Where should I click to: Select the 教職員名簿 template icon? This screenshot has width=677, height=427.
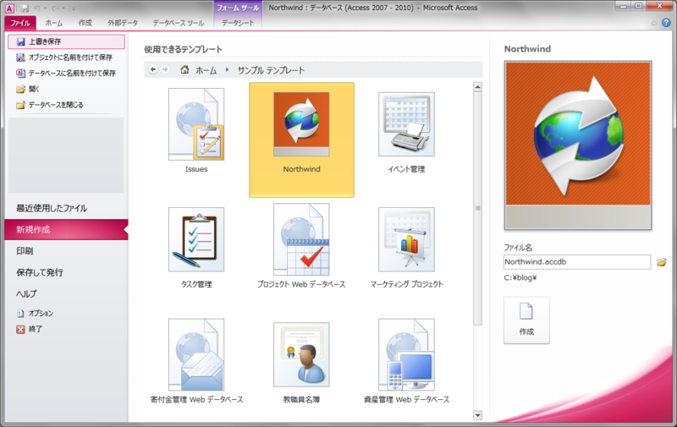tap(301, 354)
